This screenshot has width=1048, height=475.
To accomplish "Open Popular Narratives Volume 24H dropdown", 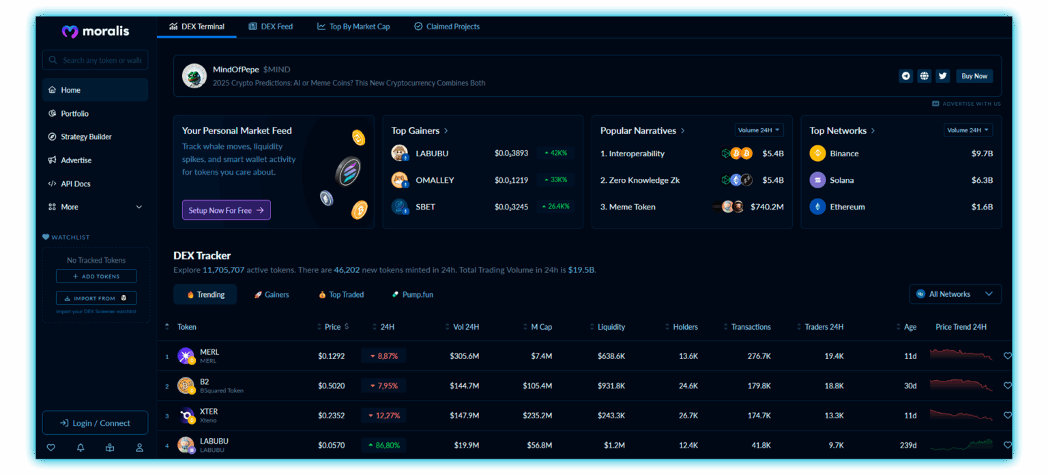I will point(759,130).
